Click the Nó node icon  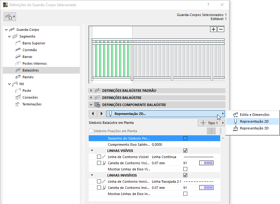click(x=15, y=84)
